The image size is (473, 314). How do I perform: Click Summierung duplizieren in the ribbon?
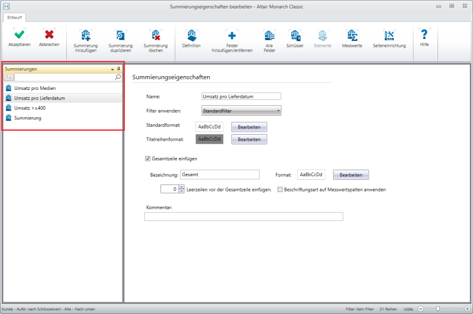(120, 35)
